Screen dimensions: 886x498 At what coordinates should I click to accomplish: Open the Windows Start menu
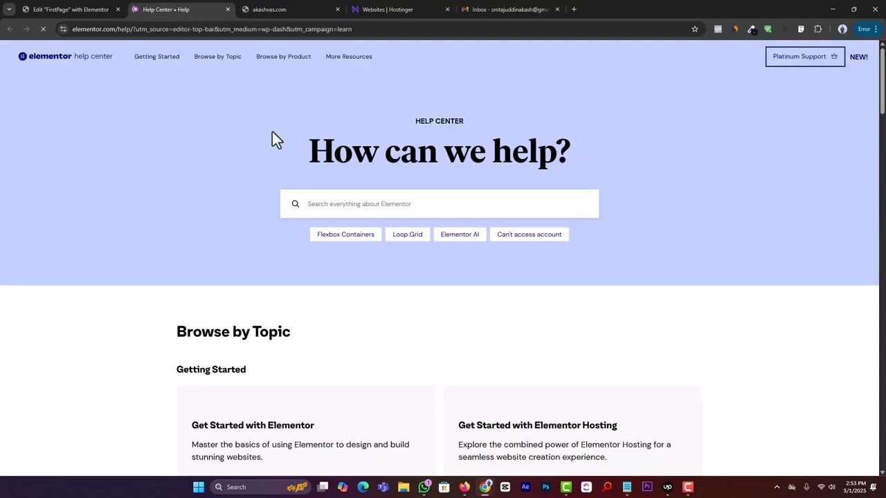click(x=199, y=487)
